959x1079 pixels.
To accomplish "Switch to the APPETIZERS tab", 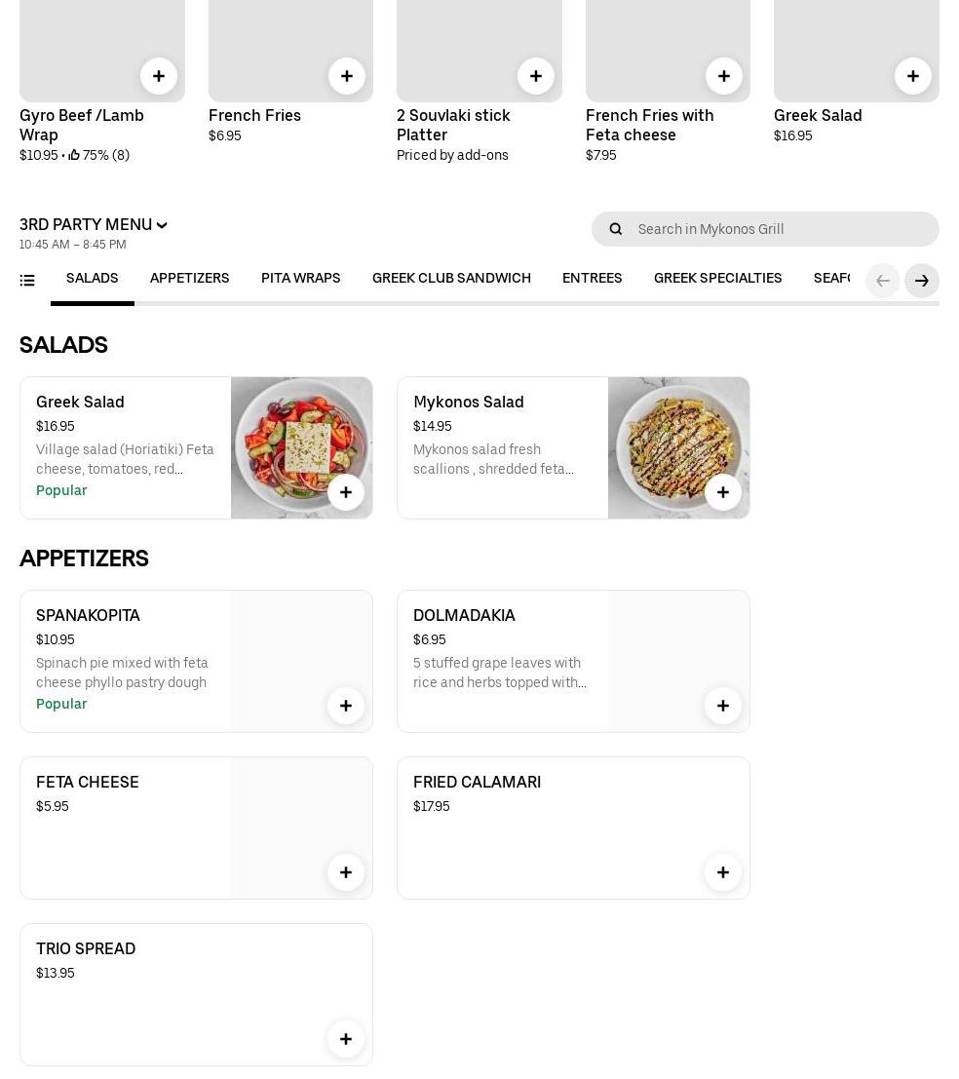I will click(190, 279).
